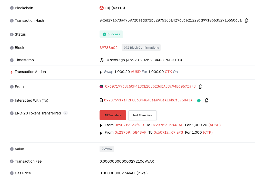Switch to the Net Transfers tab
This screenshot has width=255, height=180.
[142, 115]
